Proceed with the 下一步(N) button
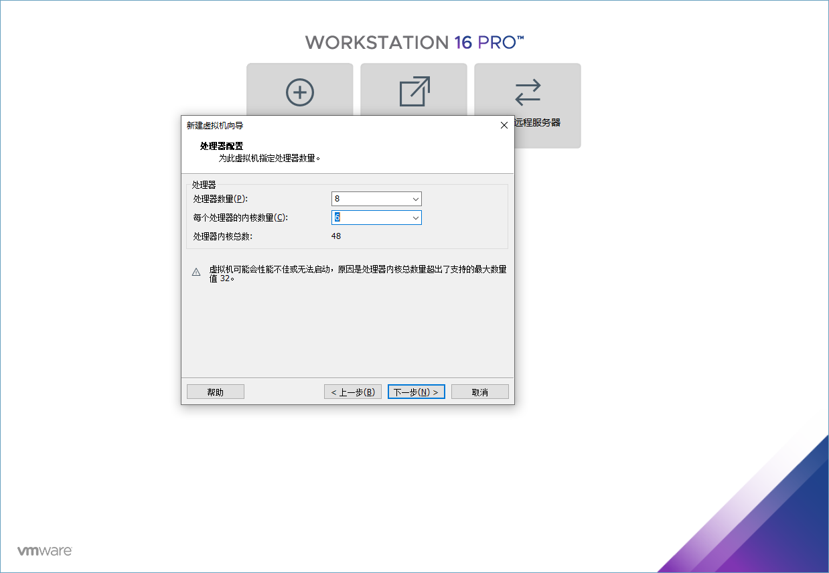Viewport: 829px width, 573px height. pyautogui.click(x=417, y=392)
